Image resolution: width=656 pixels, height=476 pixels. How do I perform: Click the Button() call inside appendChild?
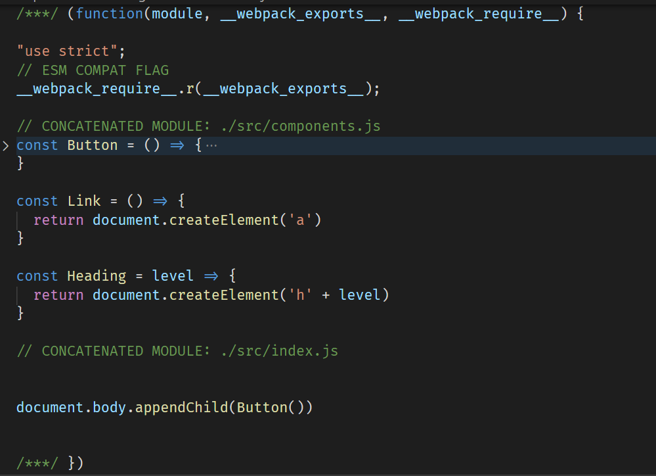(x=271, y=407)
